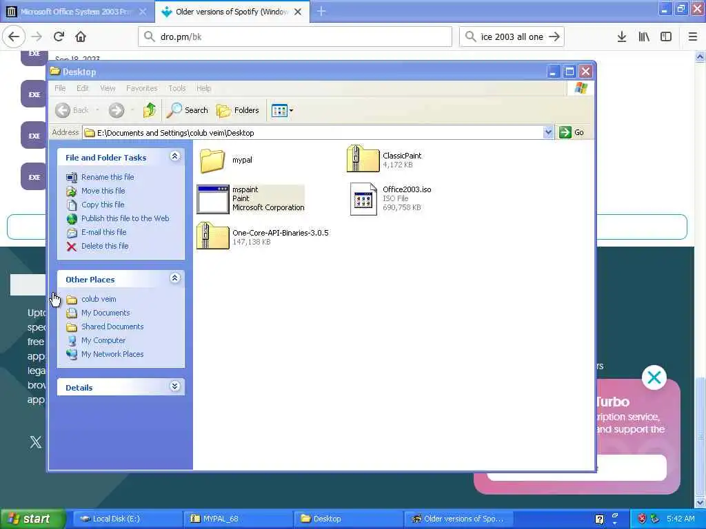Click the Forward arrow in Explorer toolbar
The width and height of the screenshot is (706, 529).
point(116,110)
